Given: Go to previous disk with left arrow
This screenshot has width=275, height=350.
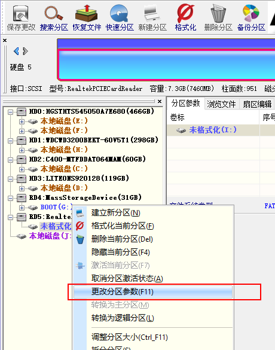Looking at the screenshot, I should (x=16, y=51).
